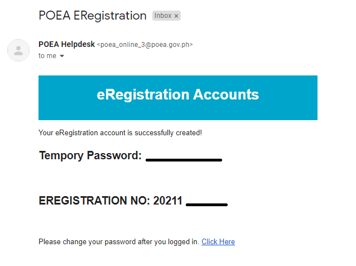Click the number 20211 in the registration line
Viewport: 356px width, 266px height.
click(167, 201)
